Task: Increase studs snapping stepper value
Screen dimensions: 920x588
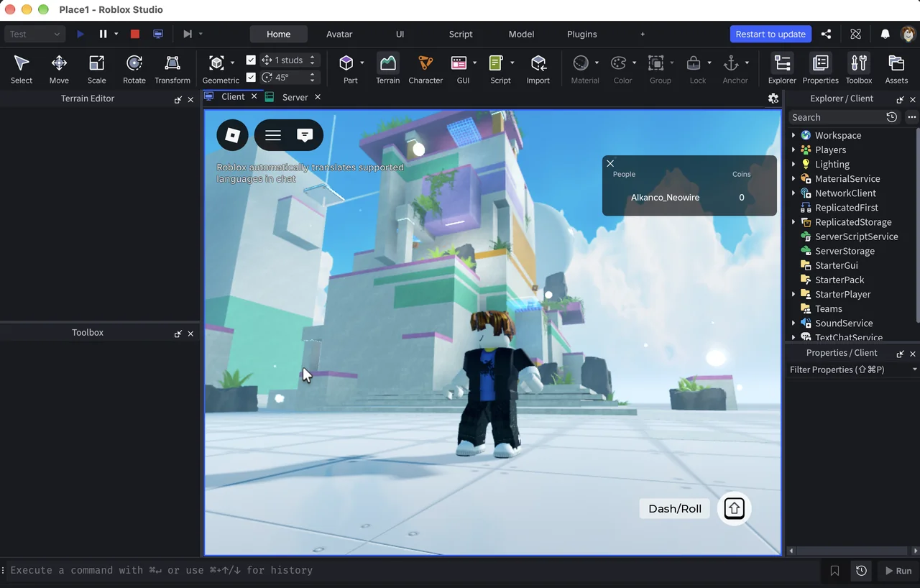Action: (x=312, y=57)
